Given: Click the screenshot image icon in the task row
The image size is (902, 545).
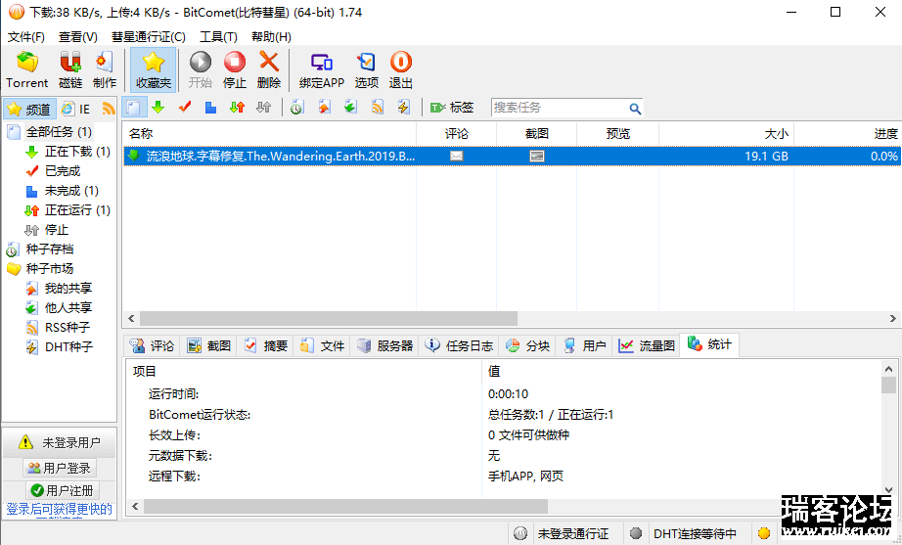Looking at the screenshot, I should pyautogui.click(x=537, y=156).
